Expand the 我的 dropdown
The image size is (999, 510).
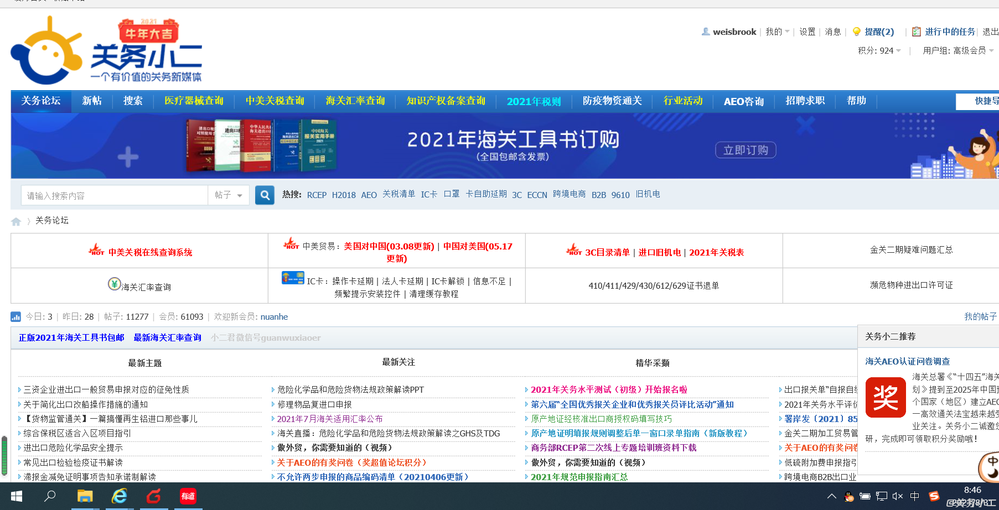[x=778, y=32]
